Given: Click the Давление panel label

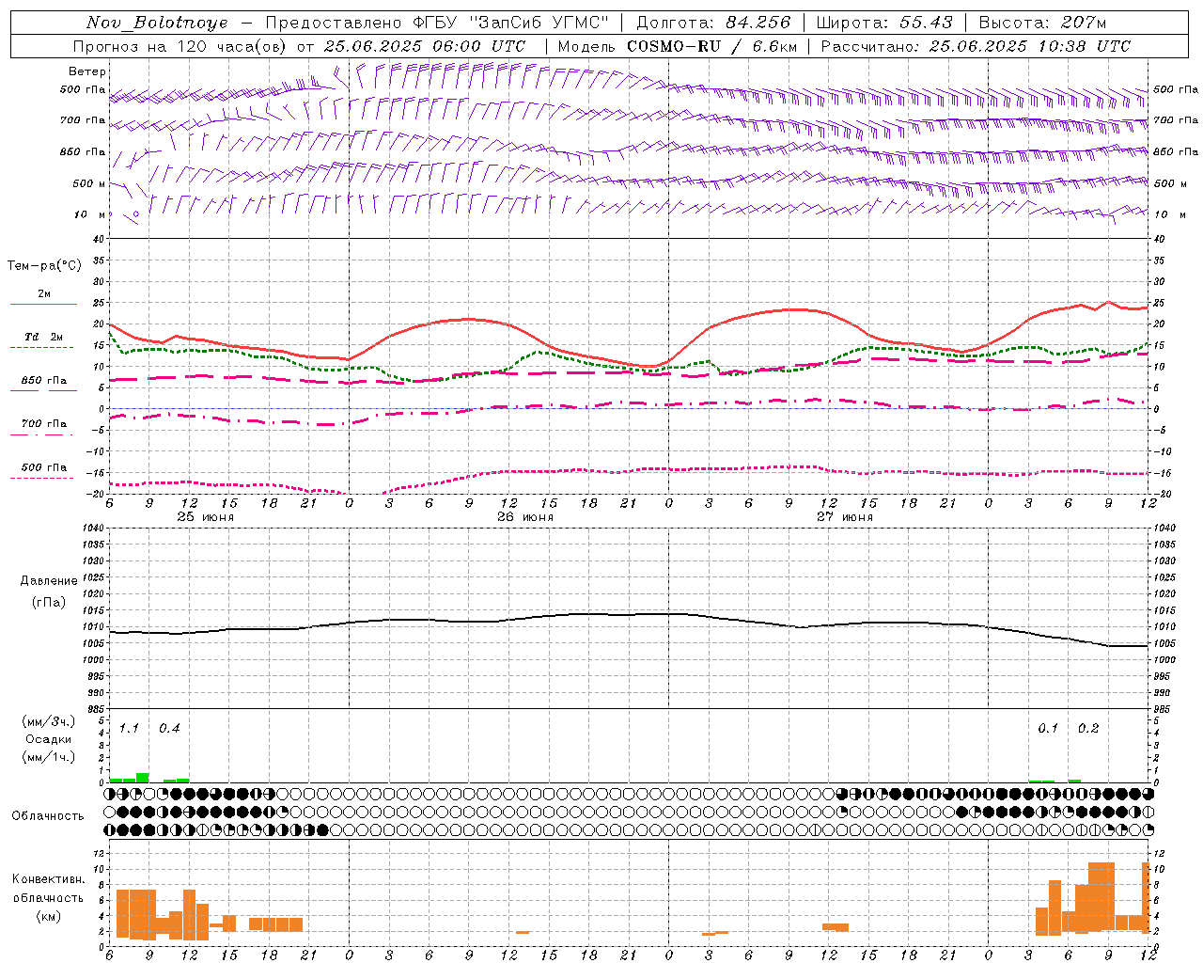Looking at the screenshot, I should [49, 581].
